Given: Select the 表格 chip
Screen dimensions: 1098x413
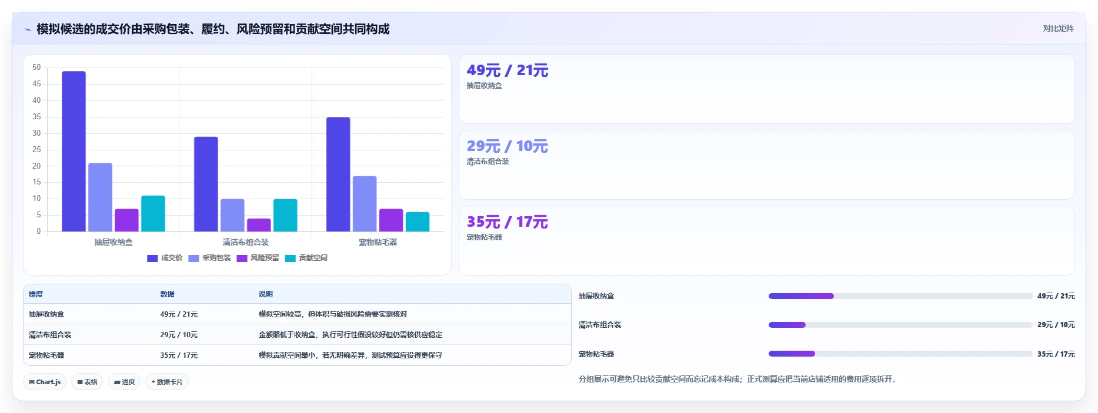Looking at the screenshot, I should (87, 382).
